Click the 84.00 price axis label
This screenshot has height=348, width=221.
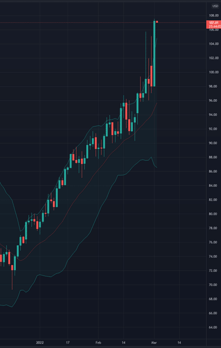tap(213, 186)
